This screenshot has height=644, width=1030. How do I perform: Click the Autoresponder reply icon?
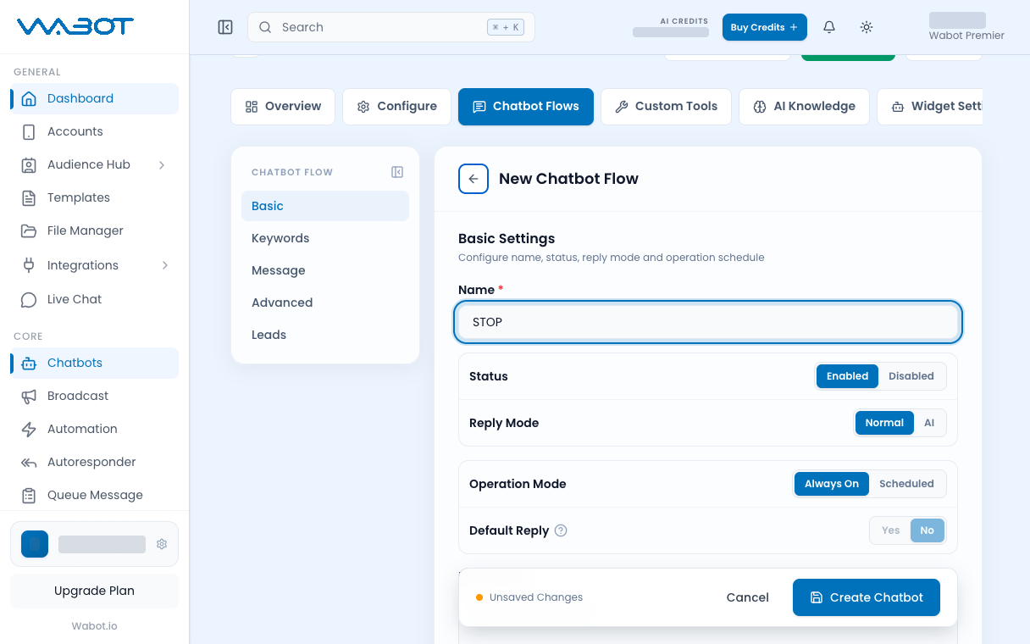pyautogui.click(x=29, y=462)
